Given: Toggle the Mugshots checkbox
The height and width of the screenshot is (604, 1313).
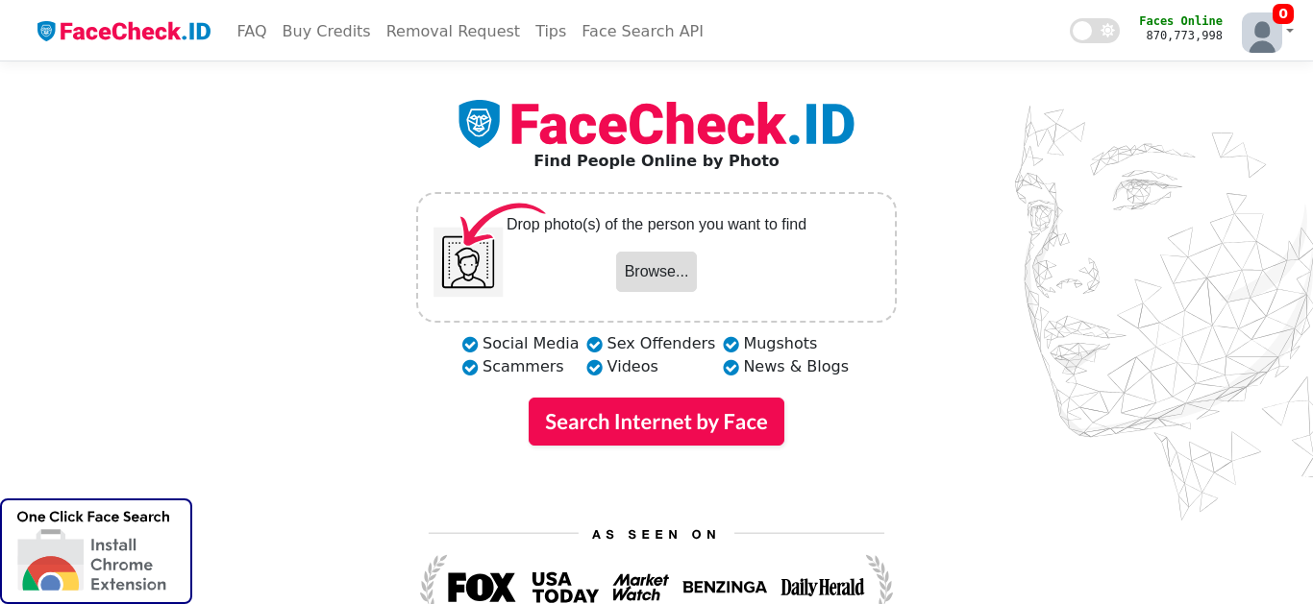Looking at the screenshot, I should click(731, 345).
